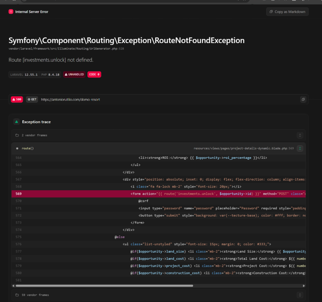Click the red 500 status badge
The height and width of the screenshot is (302, 322).
point(17,100)
